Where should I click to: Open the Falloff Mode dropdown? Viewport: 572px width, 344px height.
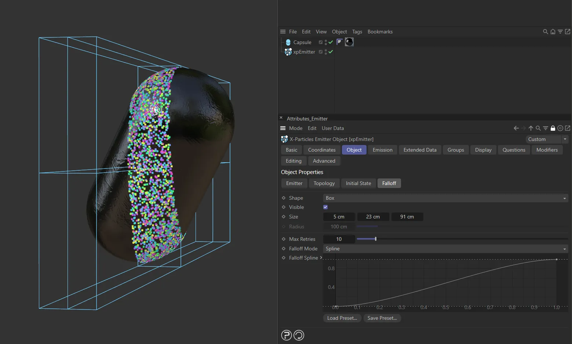445,249
